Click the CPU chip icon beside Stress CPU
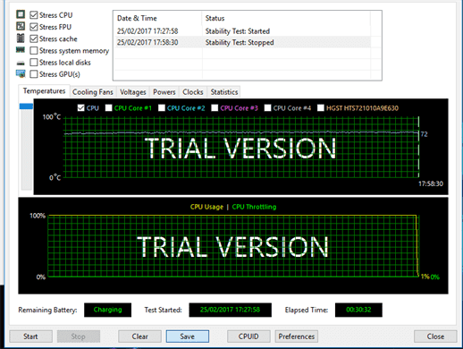The image size is (463, 349). [21, 14]
